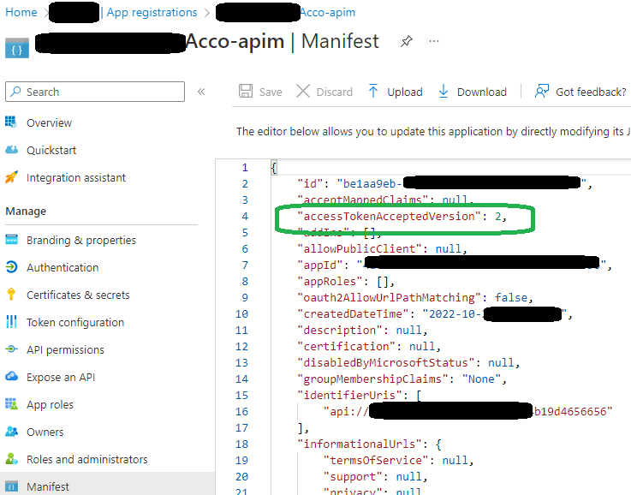Open the Authentication page
The height and width of the screenshot is (495, 631).
[63, 267]
